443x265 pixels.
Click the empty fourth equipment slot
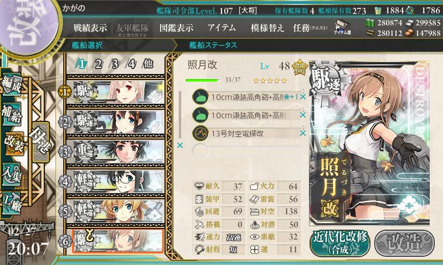point(246,151)
